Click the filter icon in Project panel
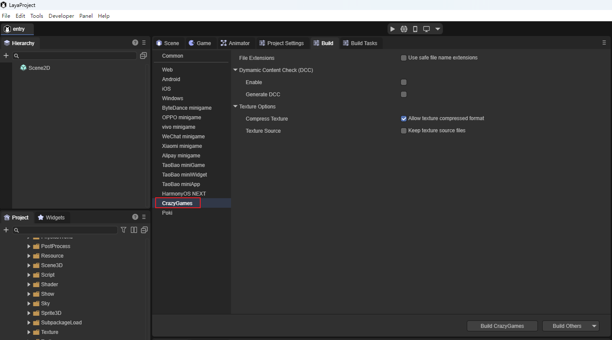The image size is (612, 340). [124, 230]
